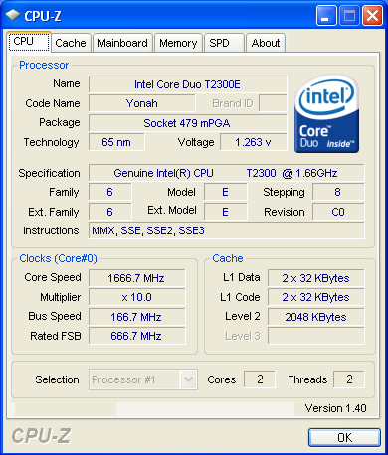Click the Processor #1 combo box
Image resolution: width=388 pixels, height=455 pixels.
tap(143, 379)
